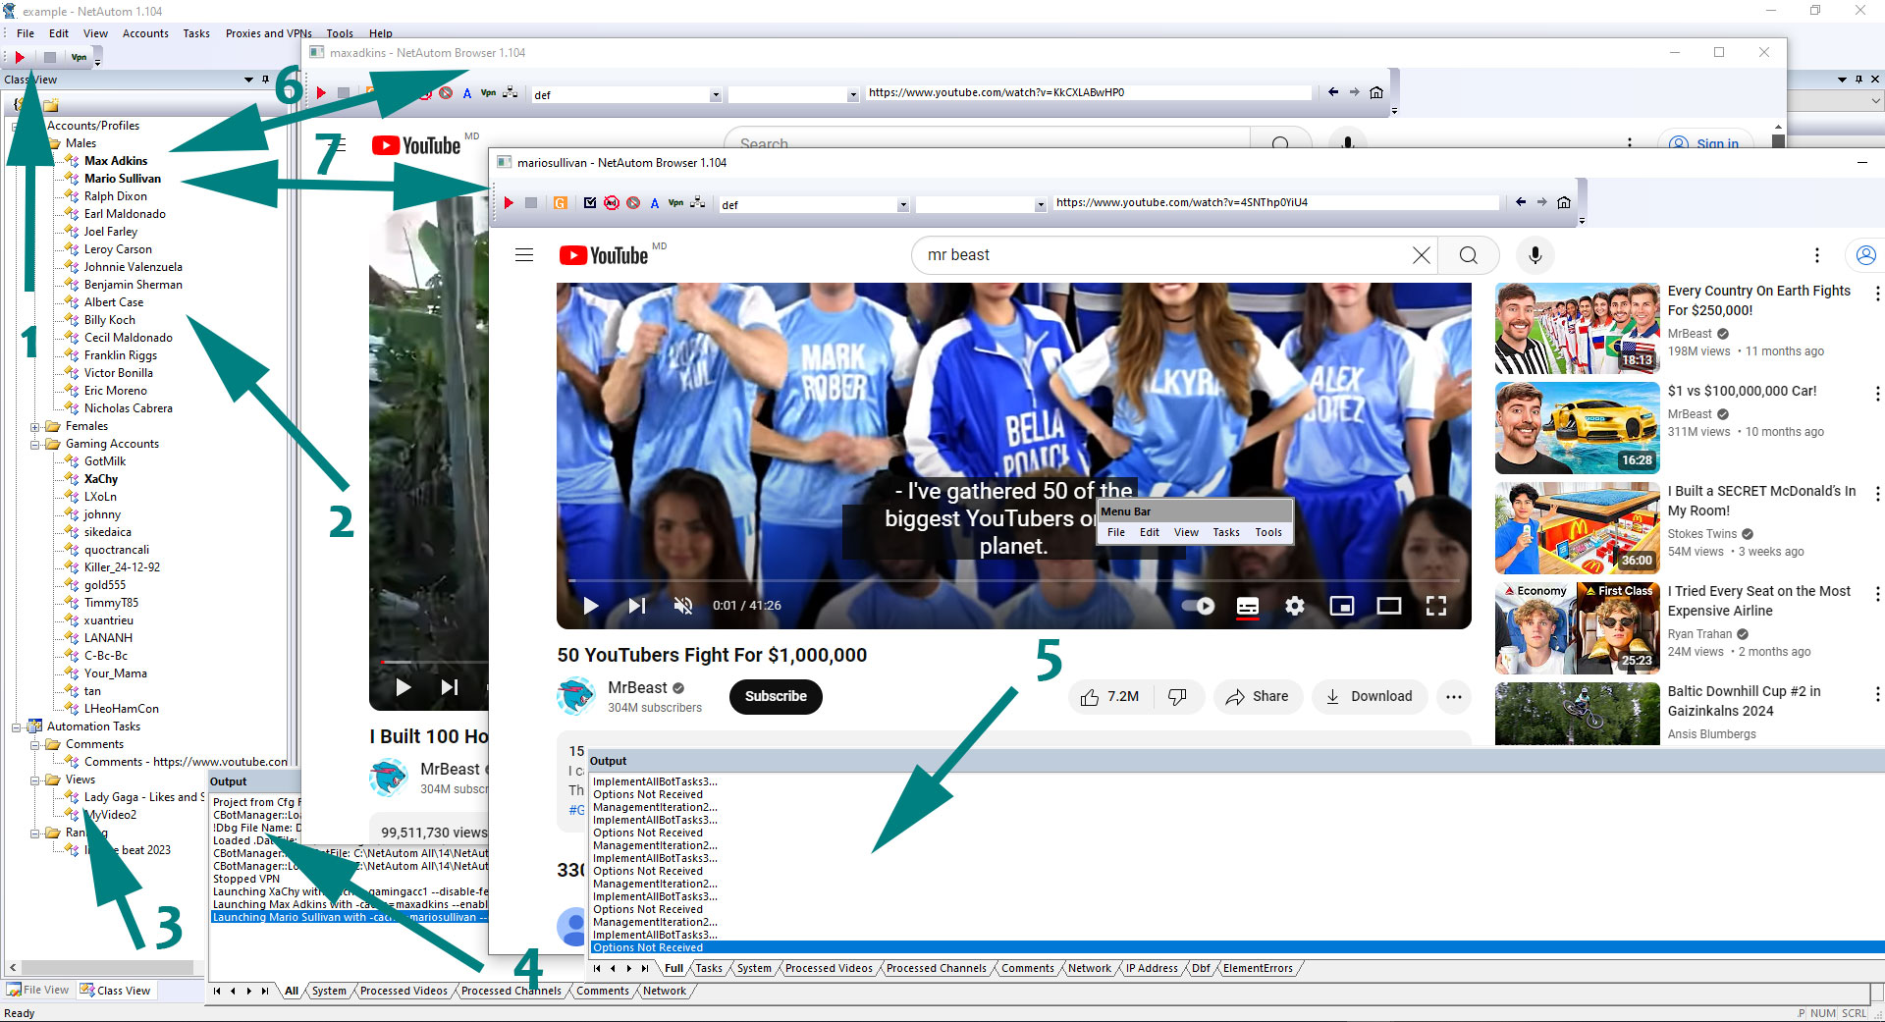Click the Download button below the video
This screenshot has height=1022, width=1885.
click(1369, 696)
